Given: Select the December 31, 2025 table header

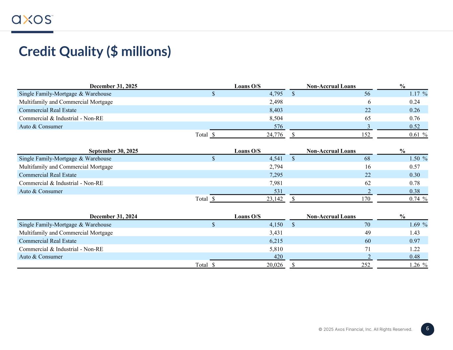Looking at the screenshot, I should (x=113, y=86).
